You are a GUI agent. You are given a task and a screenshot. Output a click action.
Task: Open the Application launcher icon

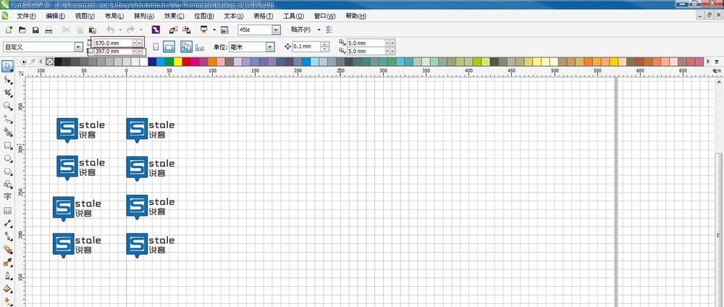[203, 30]
